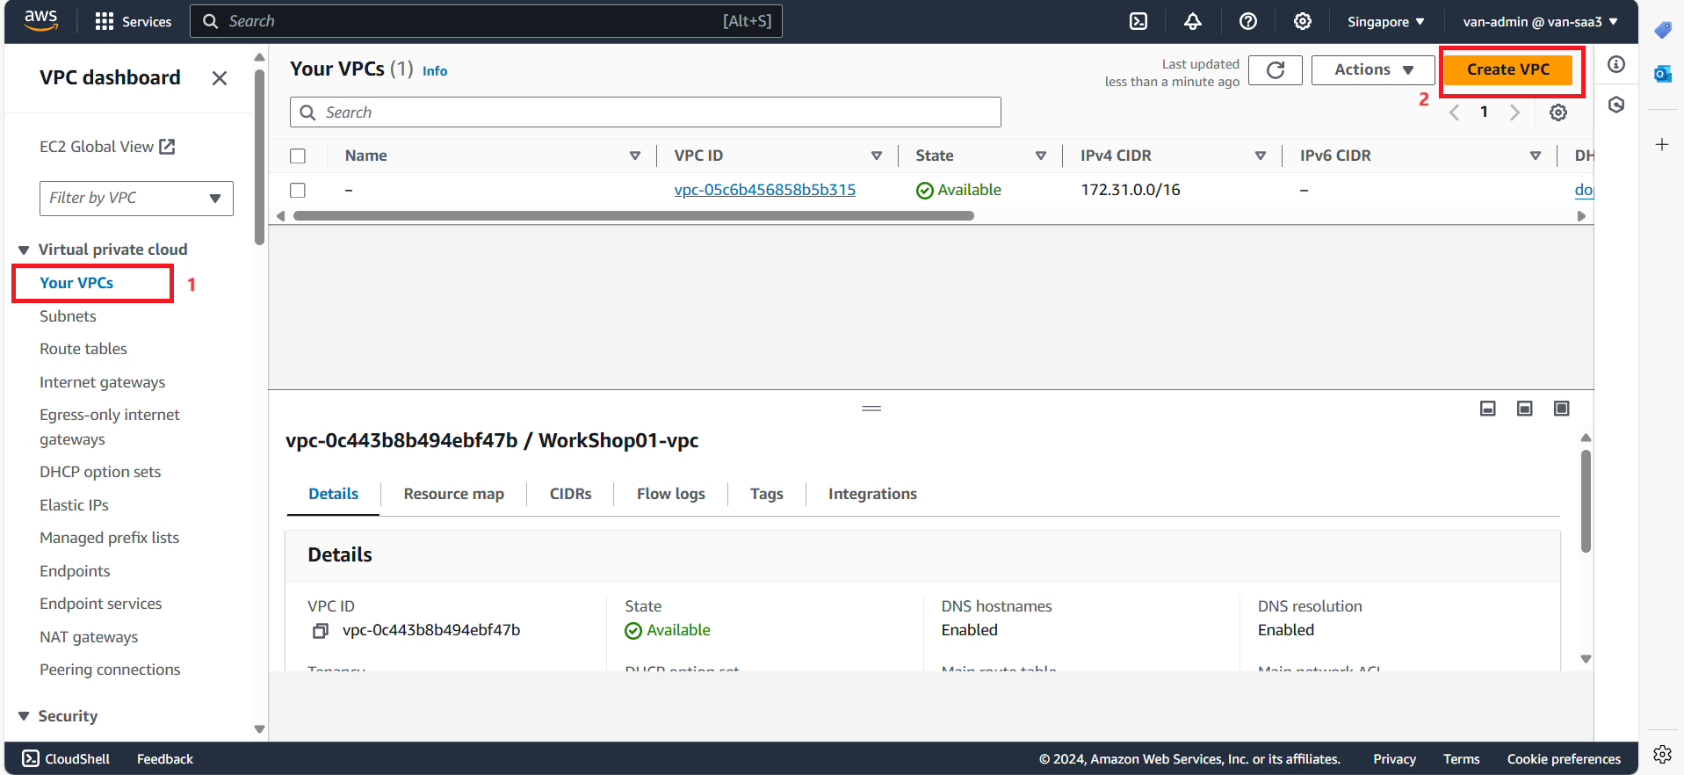Open the Outlook sidebar icon
This screenshot has width=1684, height=775.
tap(1662, 74)
